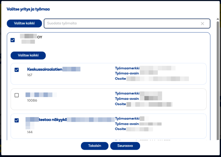
Task: Click the company name ending in OY
Action: pyautogui.click(x=40, y=37)
